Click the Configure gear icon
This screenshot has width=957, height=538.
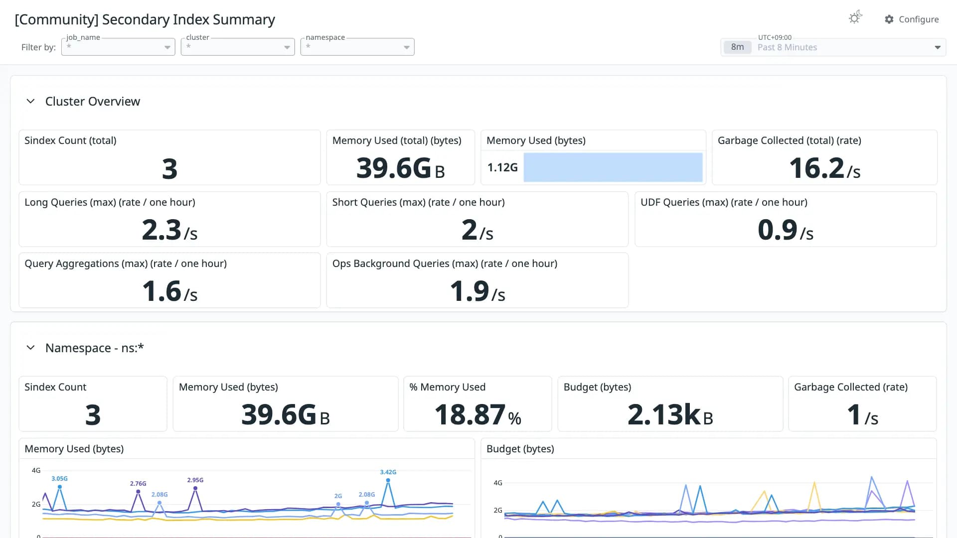click(889, 19)
